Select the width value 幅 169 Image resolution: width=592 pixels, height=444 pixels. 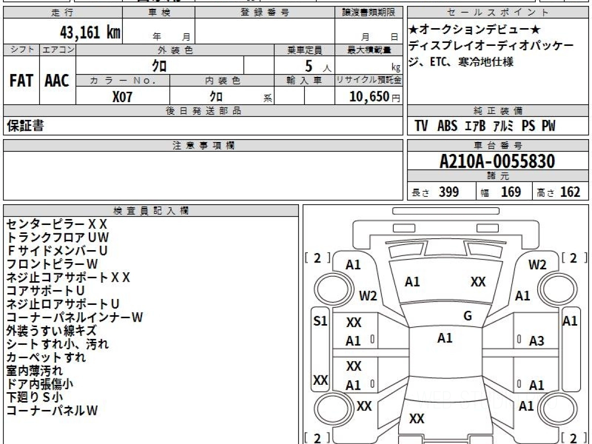pyautogui.click(x=501, y=192)
